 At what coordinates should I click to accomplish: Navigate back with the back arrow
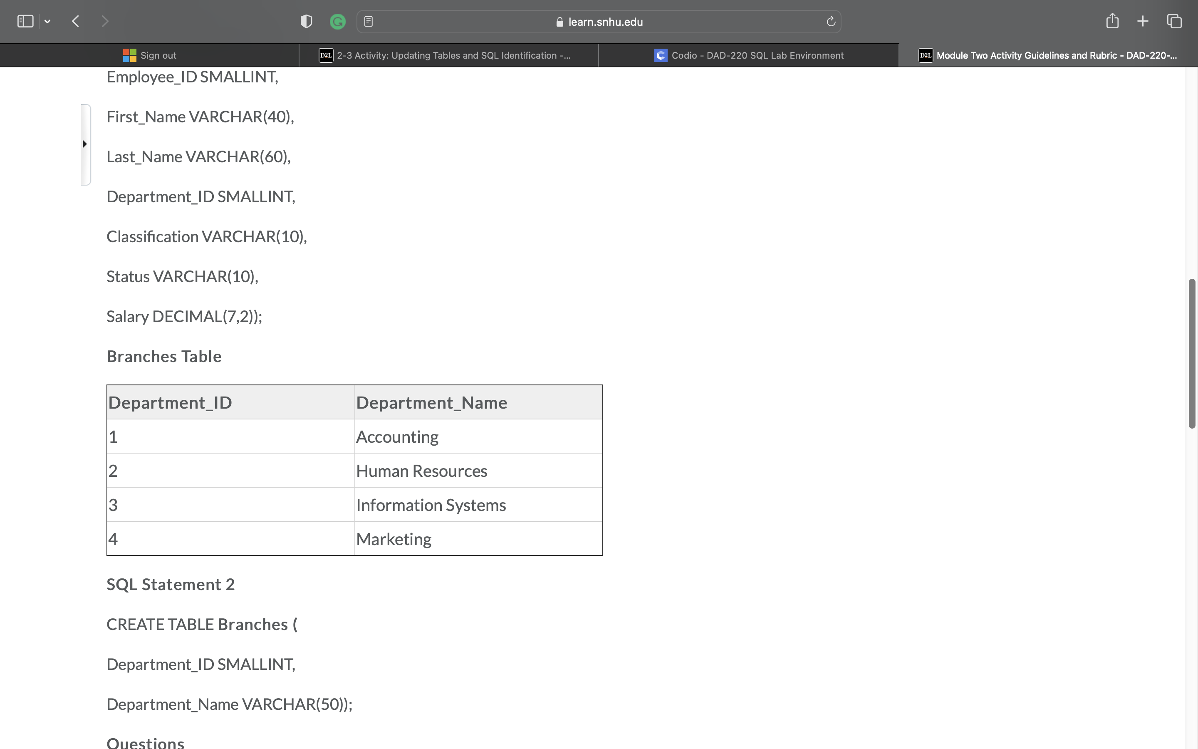click(76, 21)
